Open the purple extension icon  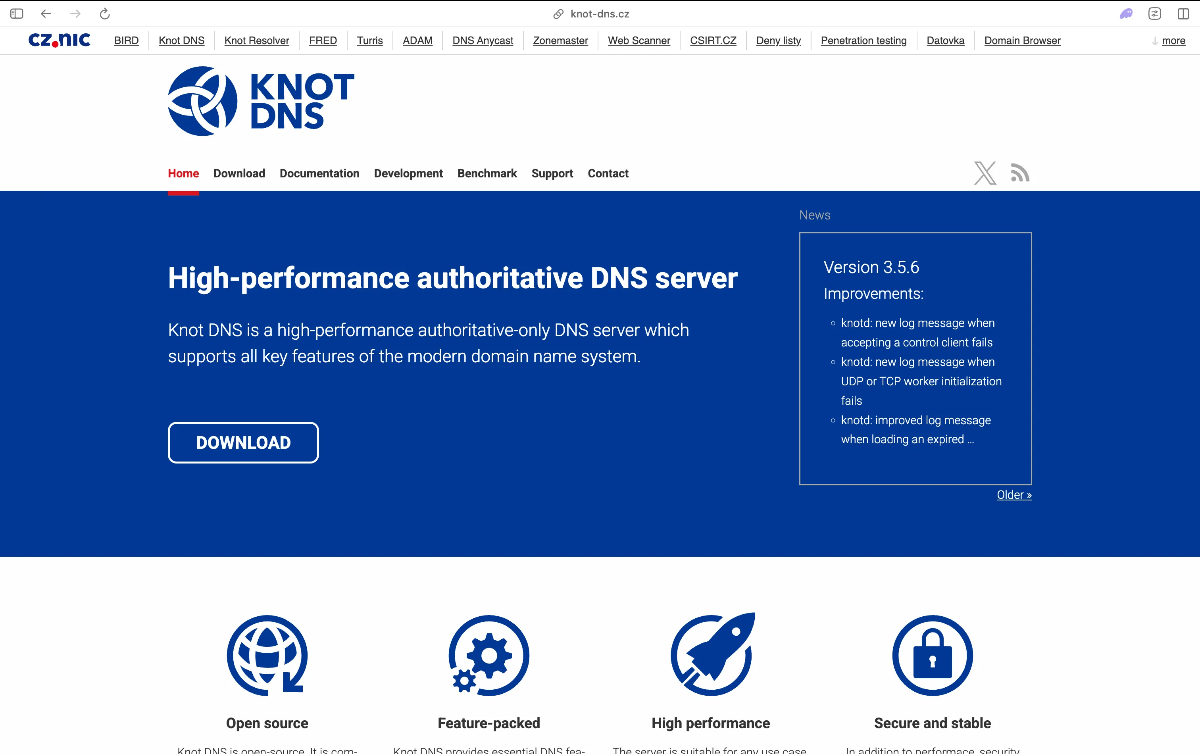1126,13
